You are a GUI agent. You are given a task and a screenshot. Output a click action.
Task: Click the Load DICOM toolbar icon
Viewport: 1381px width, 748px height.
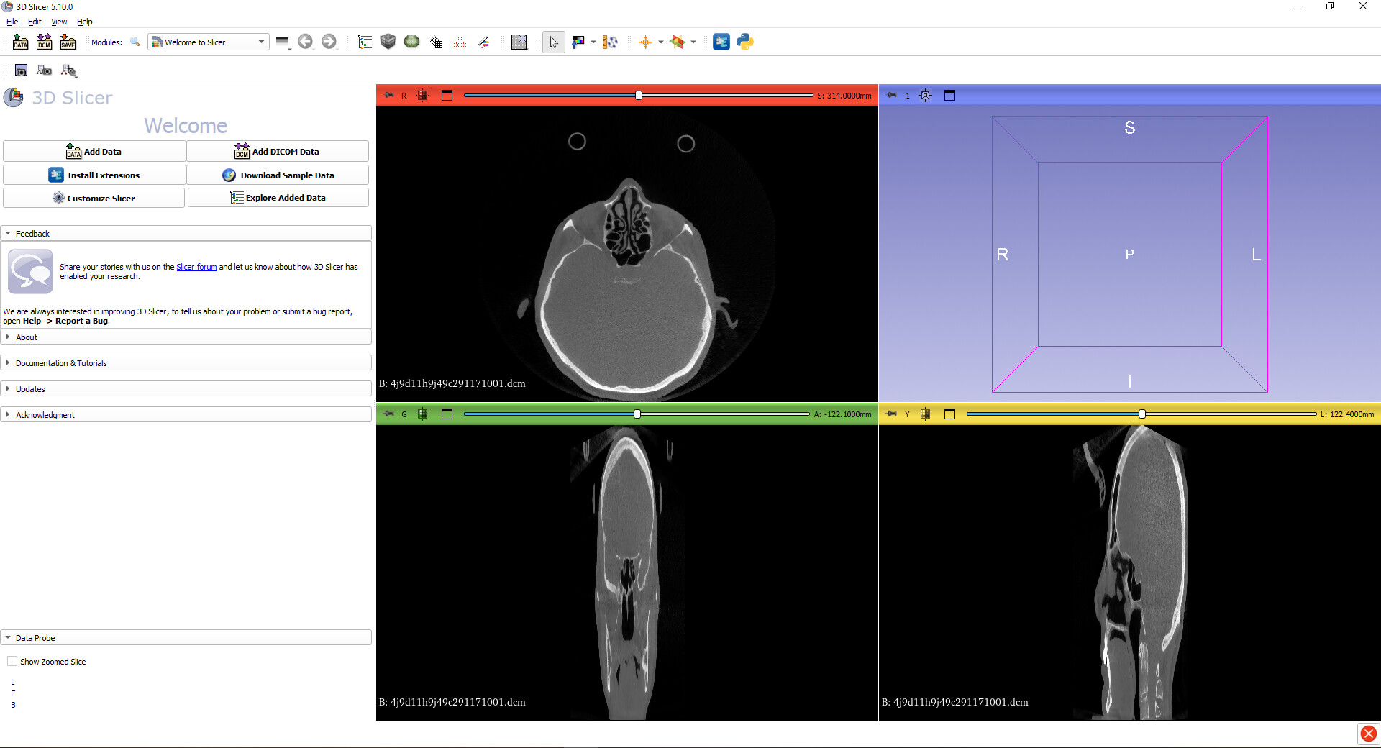(44, 42)
